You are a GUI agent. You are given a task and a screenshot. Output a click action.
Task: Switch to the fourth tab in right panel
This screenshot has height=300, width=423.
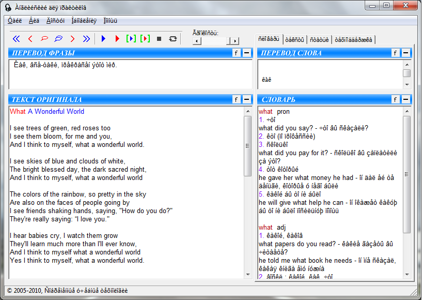[x=353, y=40]
